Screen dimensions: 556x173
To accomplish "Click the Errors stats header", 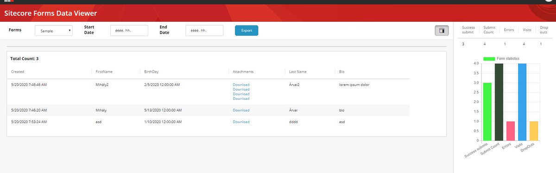I will (x=509, y=30).
